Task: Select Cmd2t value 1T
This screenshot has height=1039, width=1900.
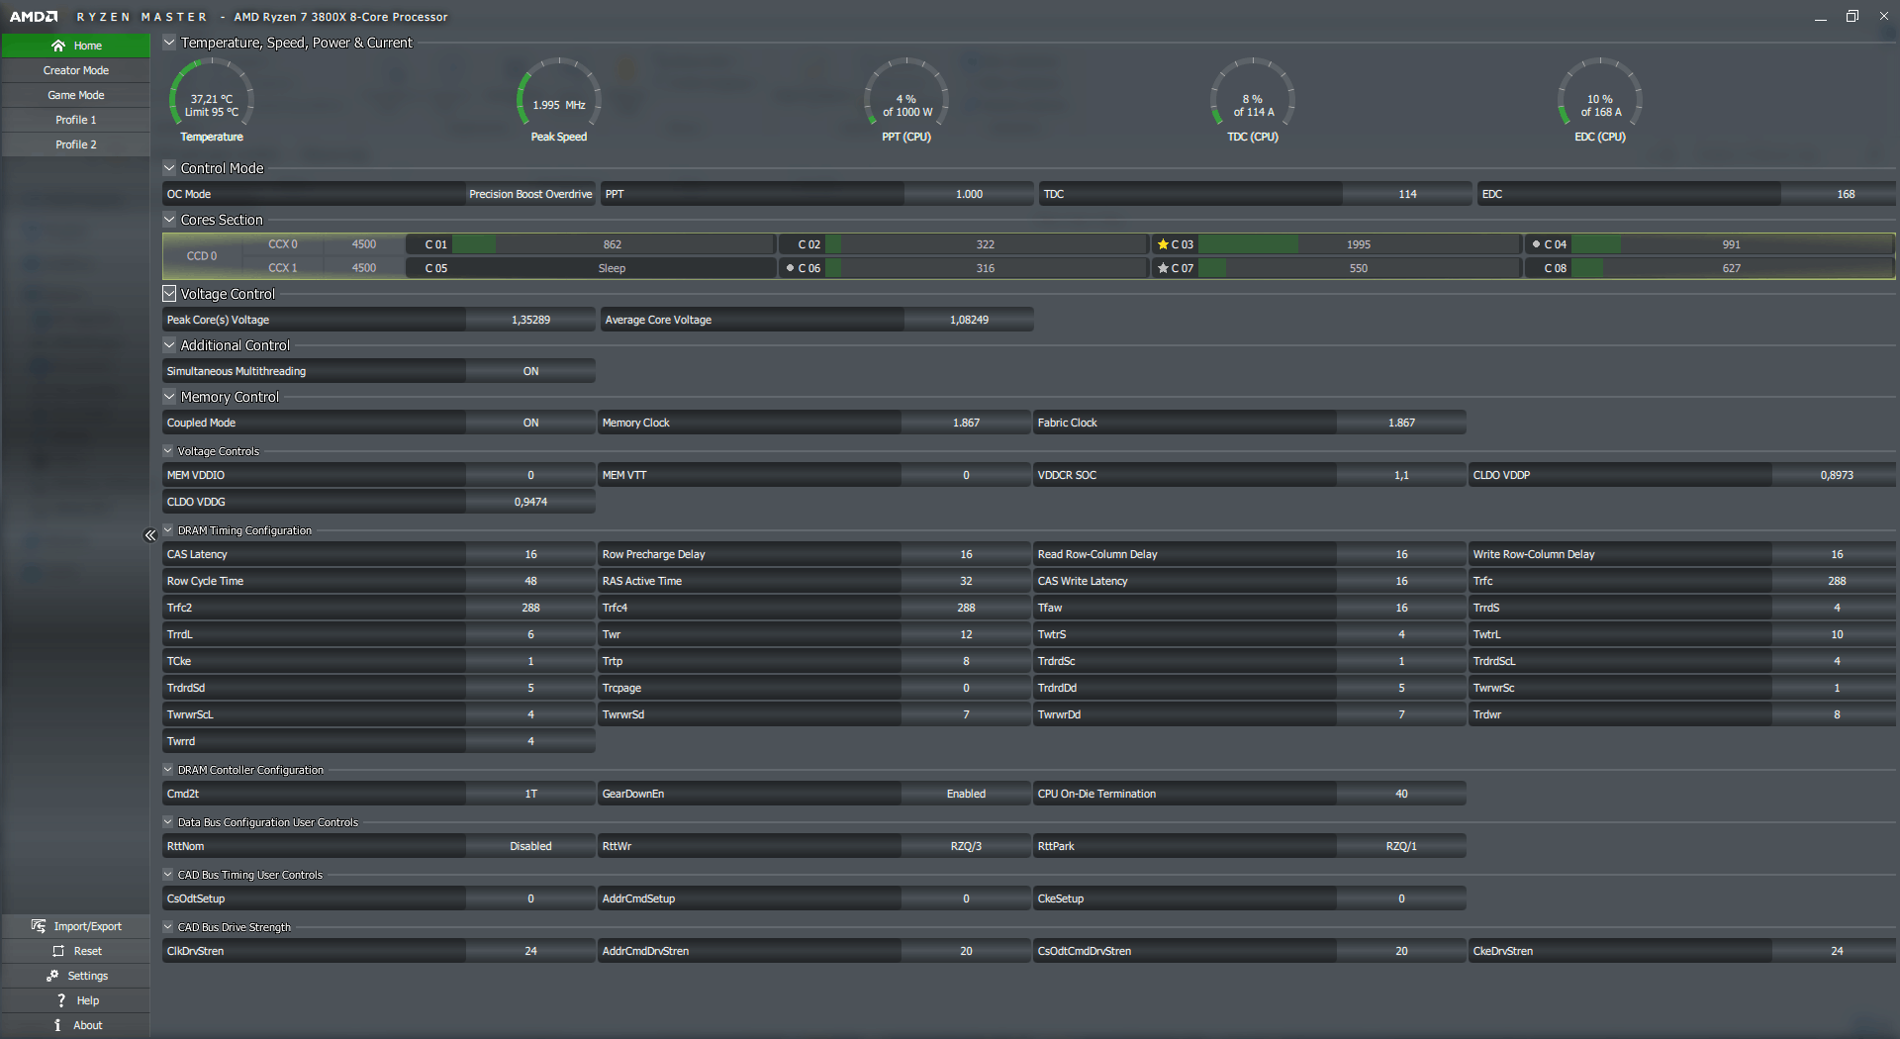Action: coord(530,794)
